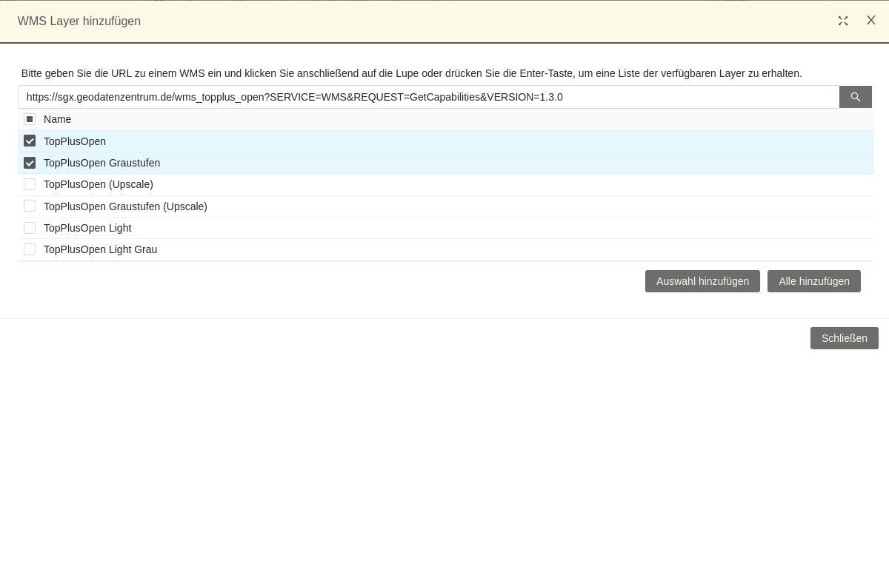Image resolution: width=889 pixels, height=572 pixels.
Task: Check the TopPlusOpen Graustufen (Upscale) box
Action: coord(30,206)
